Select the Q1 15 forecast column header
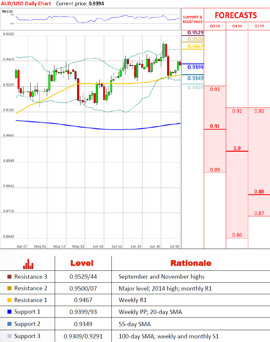This screenshot has width=270, height=342. pyautogui.click(x=259, y=26)
